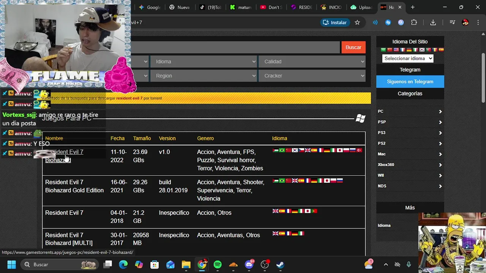Click the Windows logo beside Juegos Para PC
The width and height of the screenshot is (486, 273).
(360, 119)
